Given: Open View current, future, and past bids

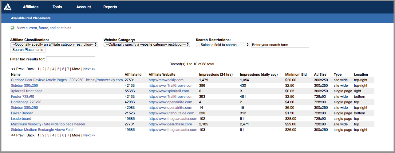Looking at the screenshot, I should [x=44, y=28].
